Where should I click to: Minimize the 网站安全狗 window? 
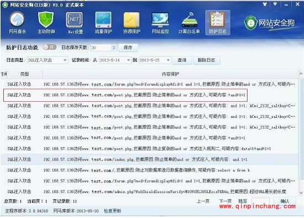point(286,4)
